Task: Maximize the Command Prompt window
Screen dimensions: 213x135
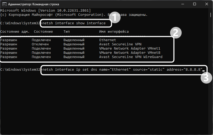Action: [195, 4]
